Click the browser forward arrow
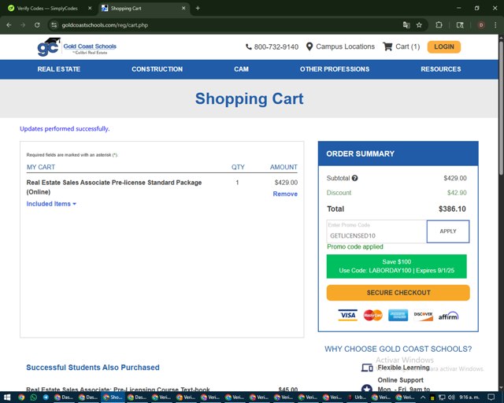This screenshot has height=403, width=504. (23, 25)
